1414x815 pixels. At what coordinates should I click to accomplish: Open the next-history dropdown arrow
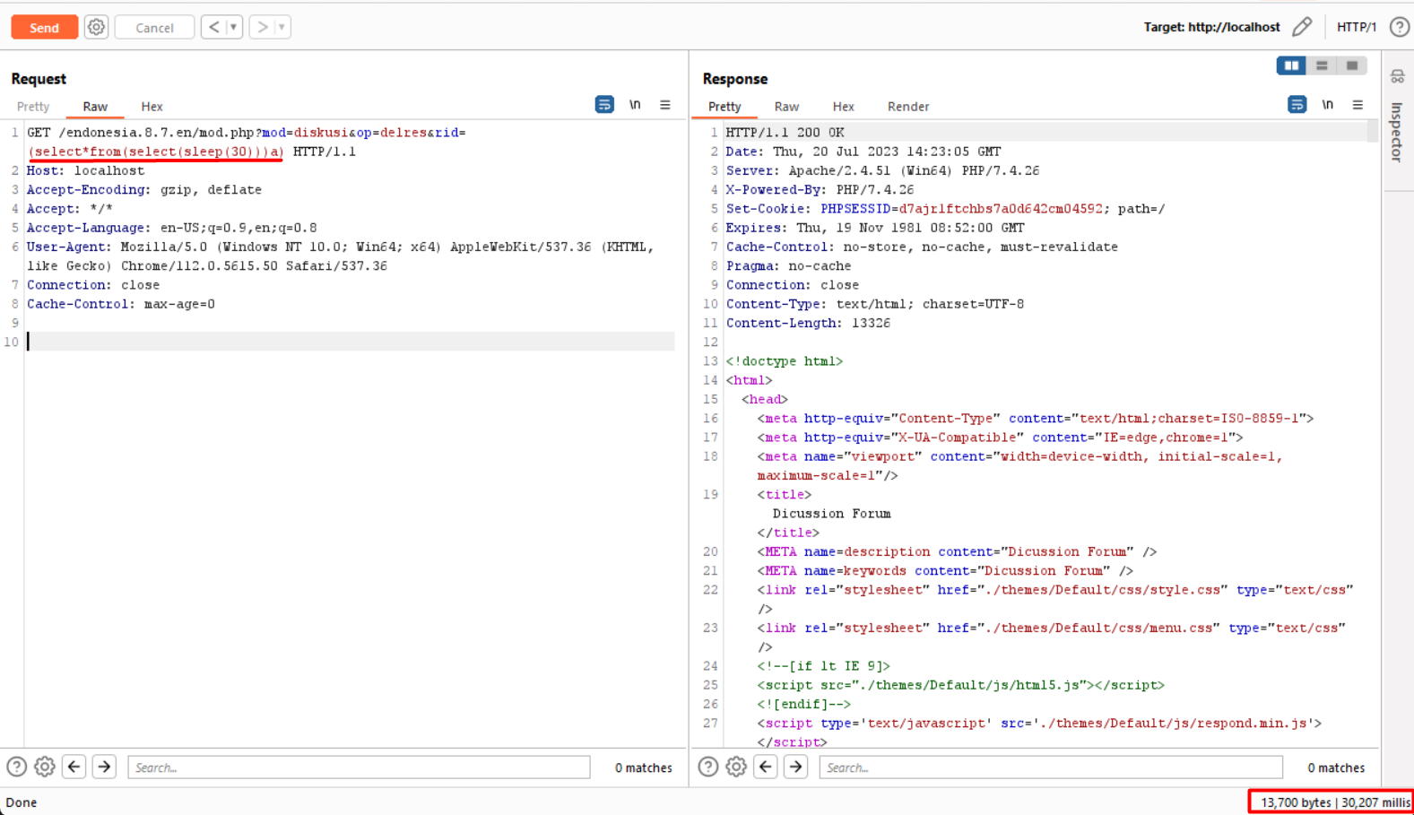click(282, 27)
